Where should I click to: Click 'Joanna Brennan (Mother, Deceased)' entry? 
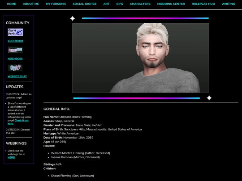point(75,157)
